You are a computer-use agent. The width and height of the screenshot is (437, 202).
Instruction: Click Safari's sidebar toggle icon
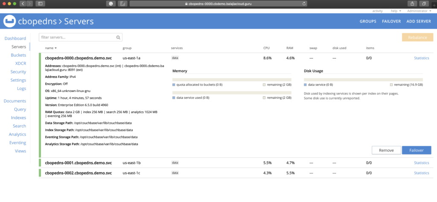click(41, 3)
